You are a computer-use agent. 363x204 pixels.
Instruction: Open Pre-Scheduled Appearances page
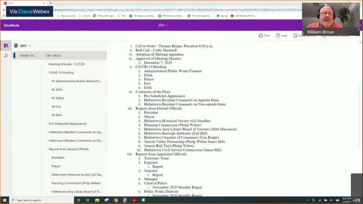[x=68, y=123]
